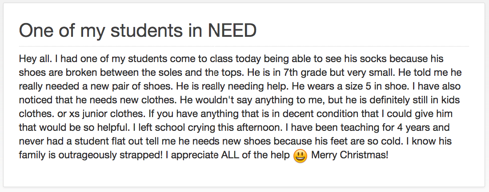Click the heading "One of my students in NEED"
This screenshot has height=192, width=489.
tap(138, 31)
